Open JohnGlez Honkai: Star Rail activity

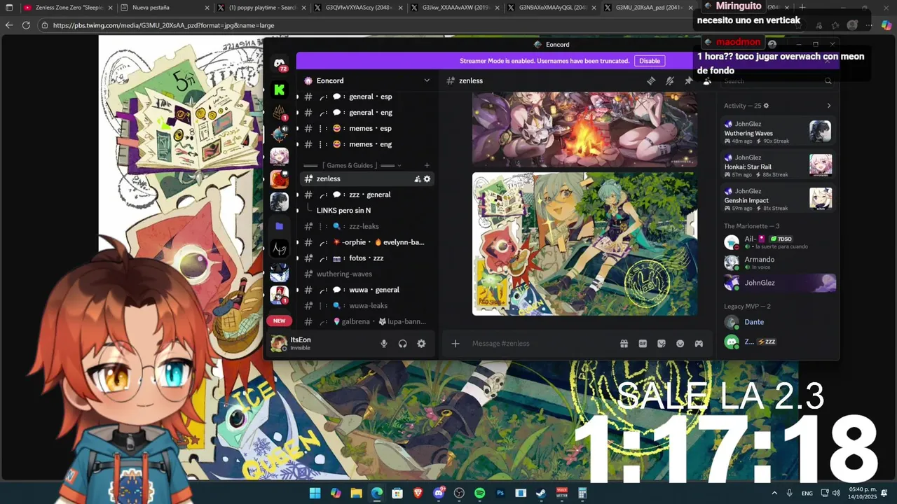(778, 166)
